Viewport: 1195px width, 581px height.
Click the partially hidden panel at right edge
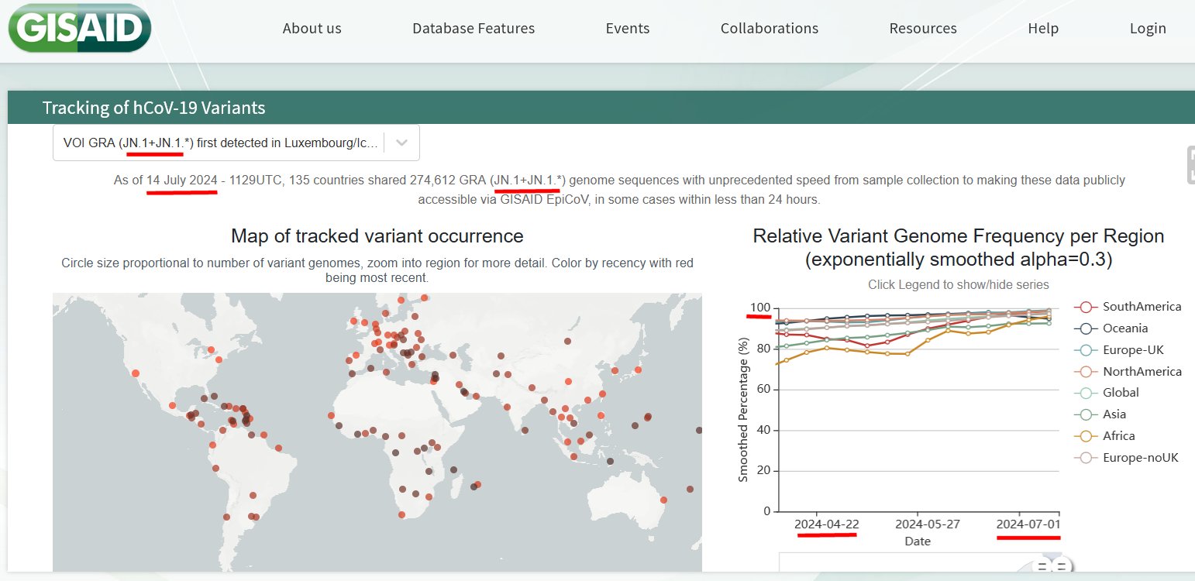click(x=1190, y=165)
